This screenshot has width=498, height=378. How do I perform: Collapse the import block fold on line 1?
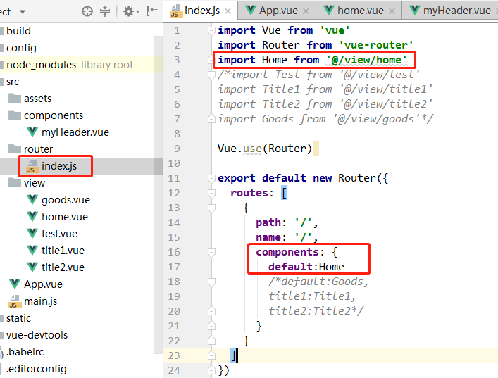(x=211, y=30)
